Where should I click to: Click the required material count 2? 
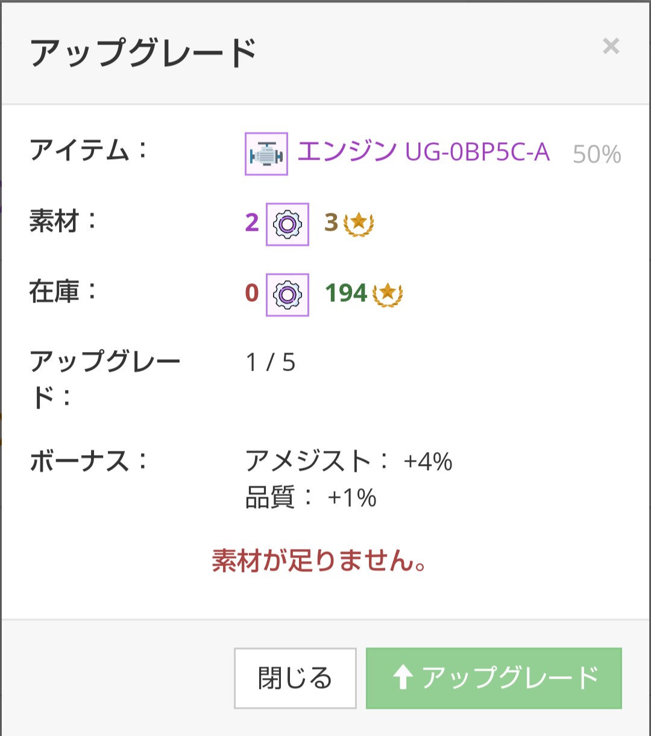[x=252, y=223]
